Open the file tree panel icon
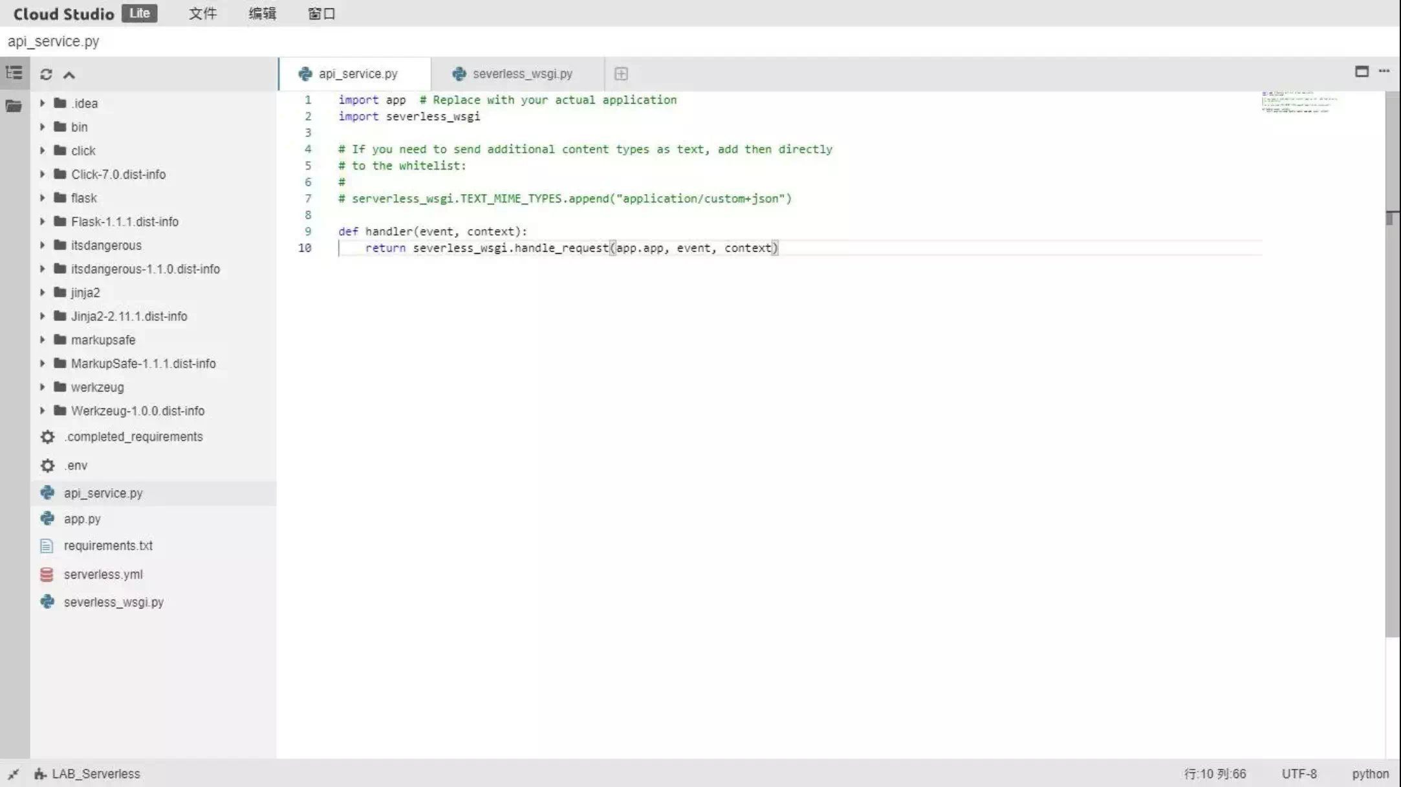The image size is (1401, 787). point(14,73)
